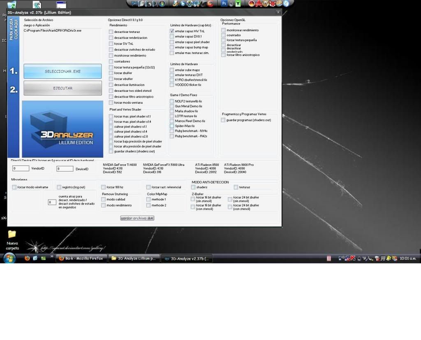Screen dimensions: 421x340
Task: Click the EJECUTAR button
Action: [x=62, y=88]
